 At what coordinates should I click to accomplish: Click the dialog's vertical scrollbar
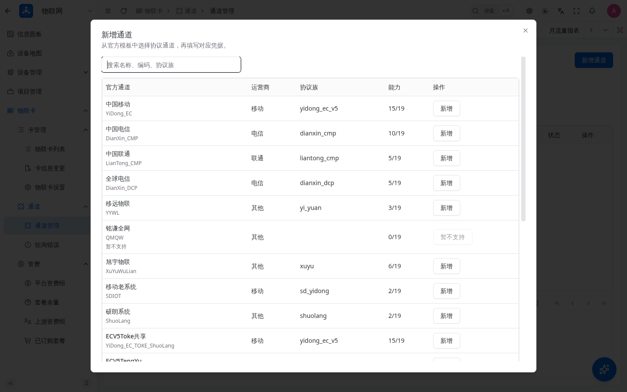point(523,139)
